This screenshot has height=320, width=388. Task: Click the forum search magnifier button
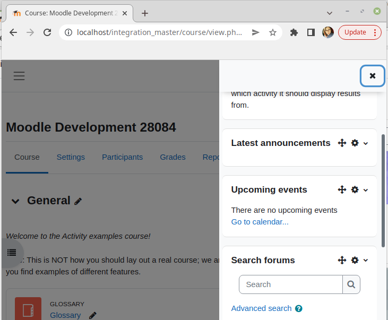351,284
